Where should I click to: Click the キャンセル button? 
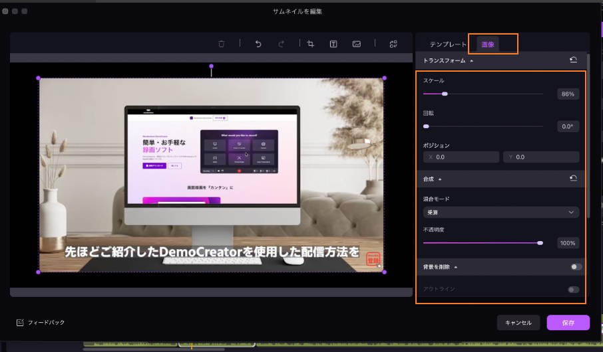518,323
